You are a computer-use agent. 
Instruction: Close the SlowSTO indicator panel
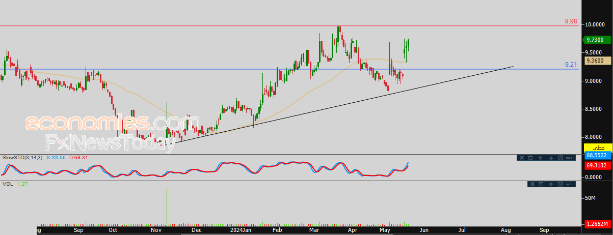click(522, 158)
